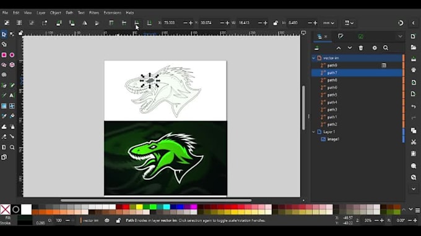Toggle layer lock in status bar

118,221
